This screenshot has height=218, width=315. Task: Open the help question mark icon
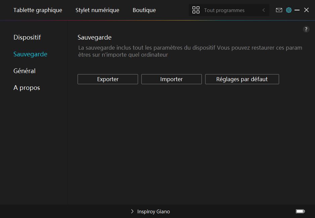tap(306, 29)
